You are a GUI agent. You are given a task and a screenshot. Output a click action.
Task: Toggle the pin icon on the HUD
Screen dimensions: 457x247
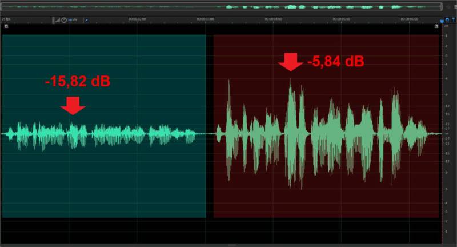pos(86,19)
